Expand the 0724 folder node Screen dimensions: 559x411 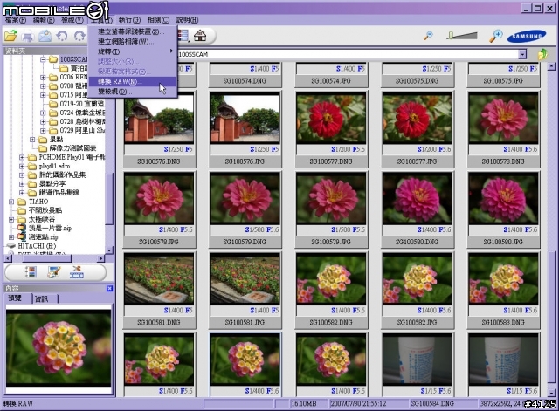coord(43,113)
